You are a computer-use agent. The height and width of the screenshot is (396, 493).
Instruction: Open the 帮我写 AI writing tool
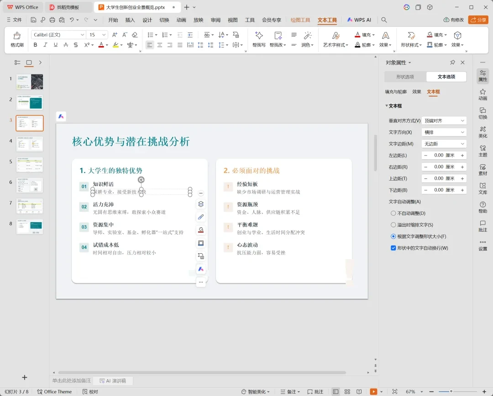tap(259, 39)
